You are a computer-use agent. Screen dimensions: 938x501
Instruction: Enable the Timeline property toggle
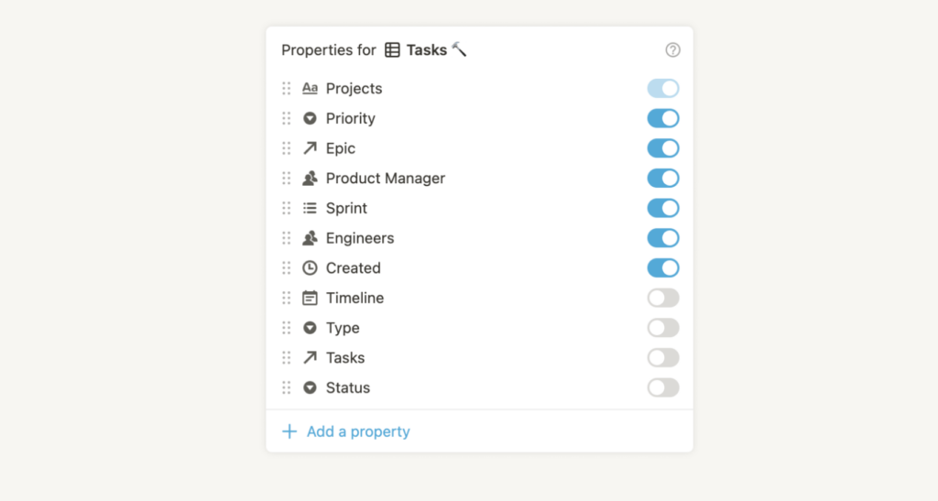tap(663, 298)
